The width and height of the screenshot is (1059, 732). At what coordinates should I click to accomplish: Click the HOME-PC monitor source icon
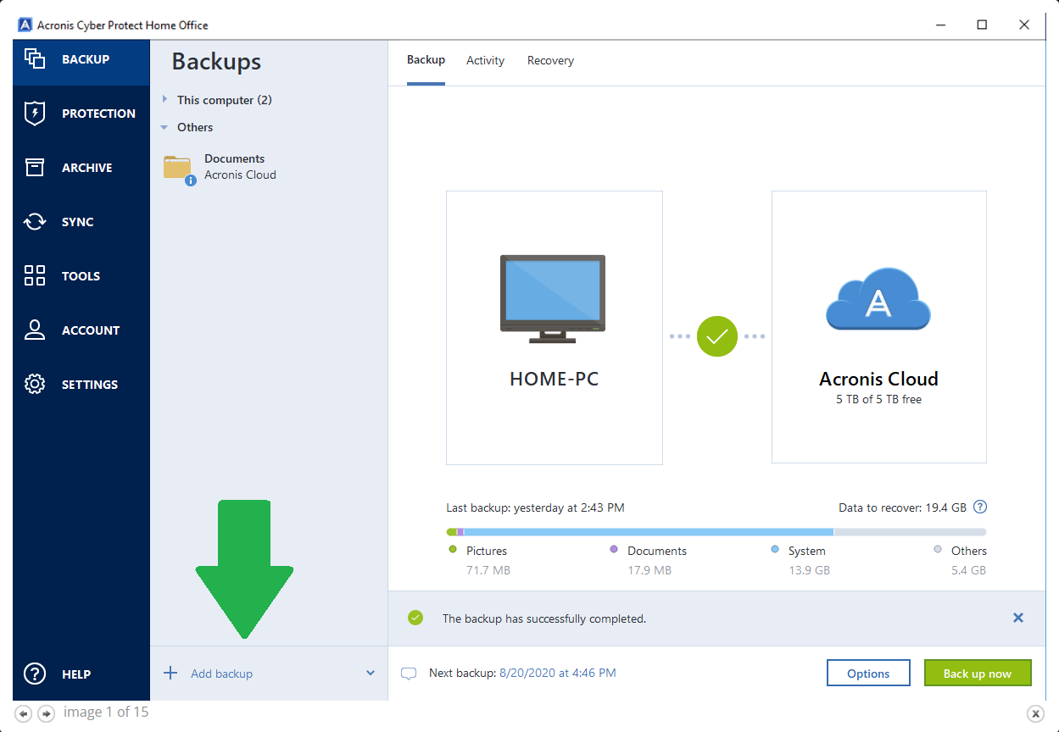[x=553, y=298]
